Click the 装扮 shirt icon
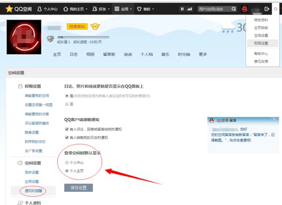Screen dimensions: 282x205 pos(139,9)
